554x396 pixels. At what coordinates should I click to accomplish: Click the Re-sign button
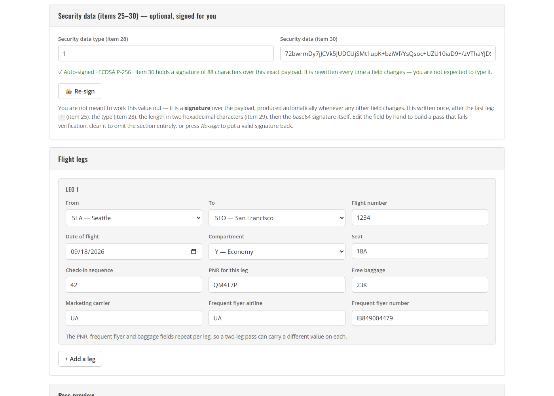point(80,91)
